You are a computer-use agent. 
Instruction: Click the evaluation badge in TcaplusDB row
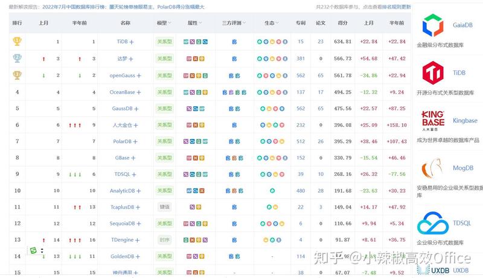click(x=234, y=207)
